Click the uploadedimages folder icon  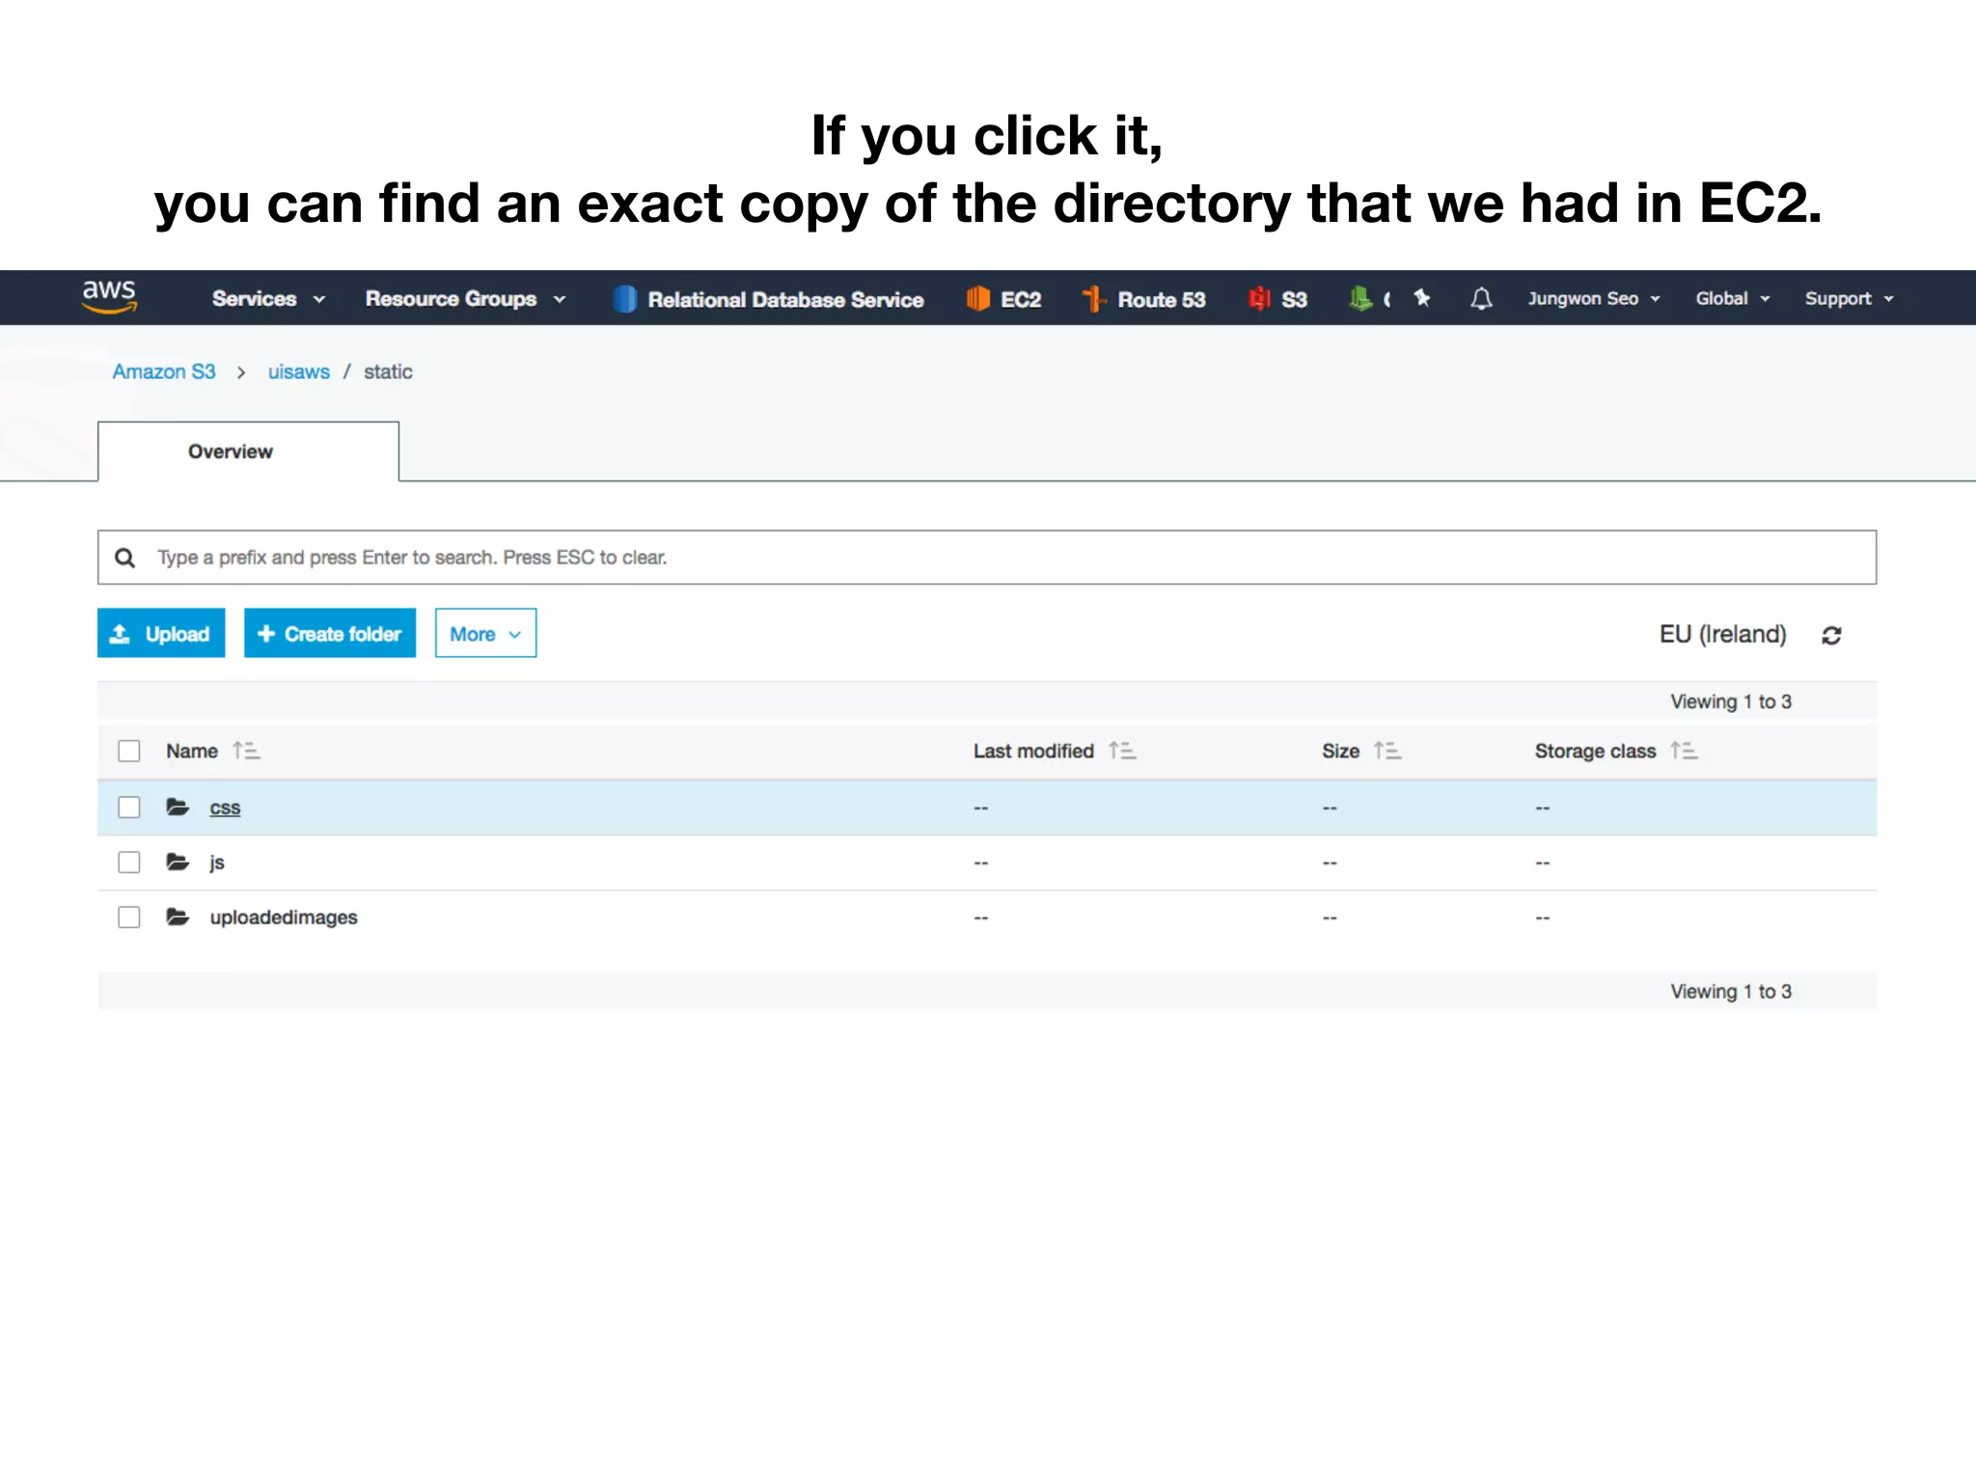click(x=178, y=917)
